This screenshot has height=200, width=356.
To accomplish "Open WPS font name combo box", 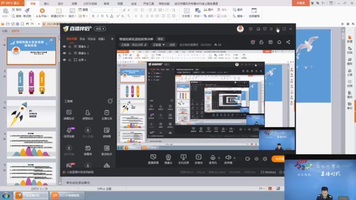I will tap(102, 10).
